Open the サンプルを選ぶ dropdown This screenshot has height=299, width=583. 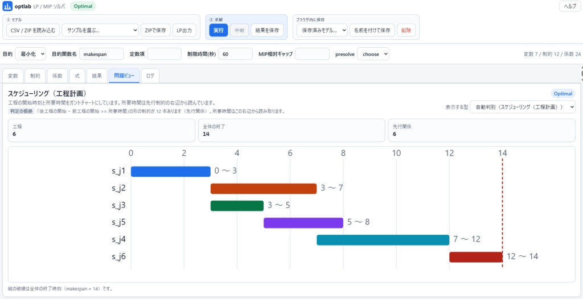[100, 31]
